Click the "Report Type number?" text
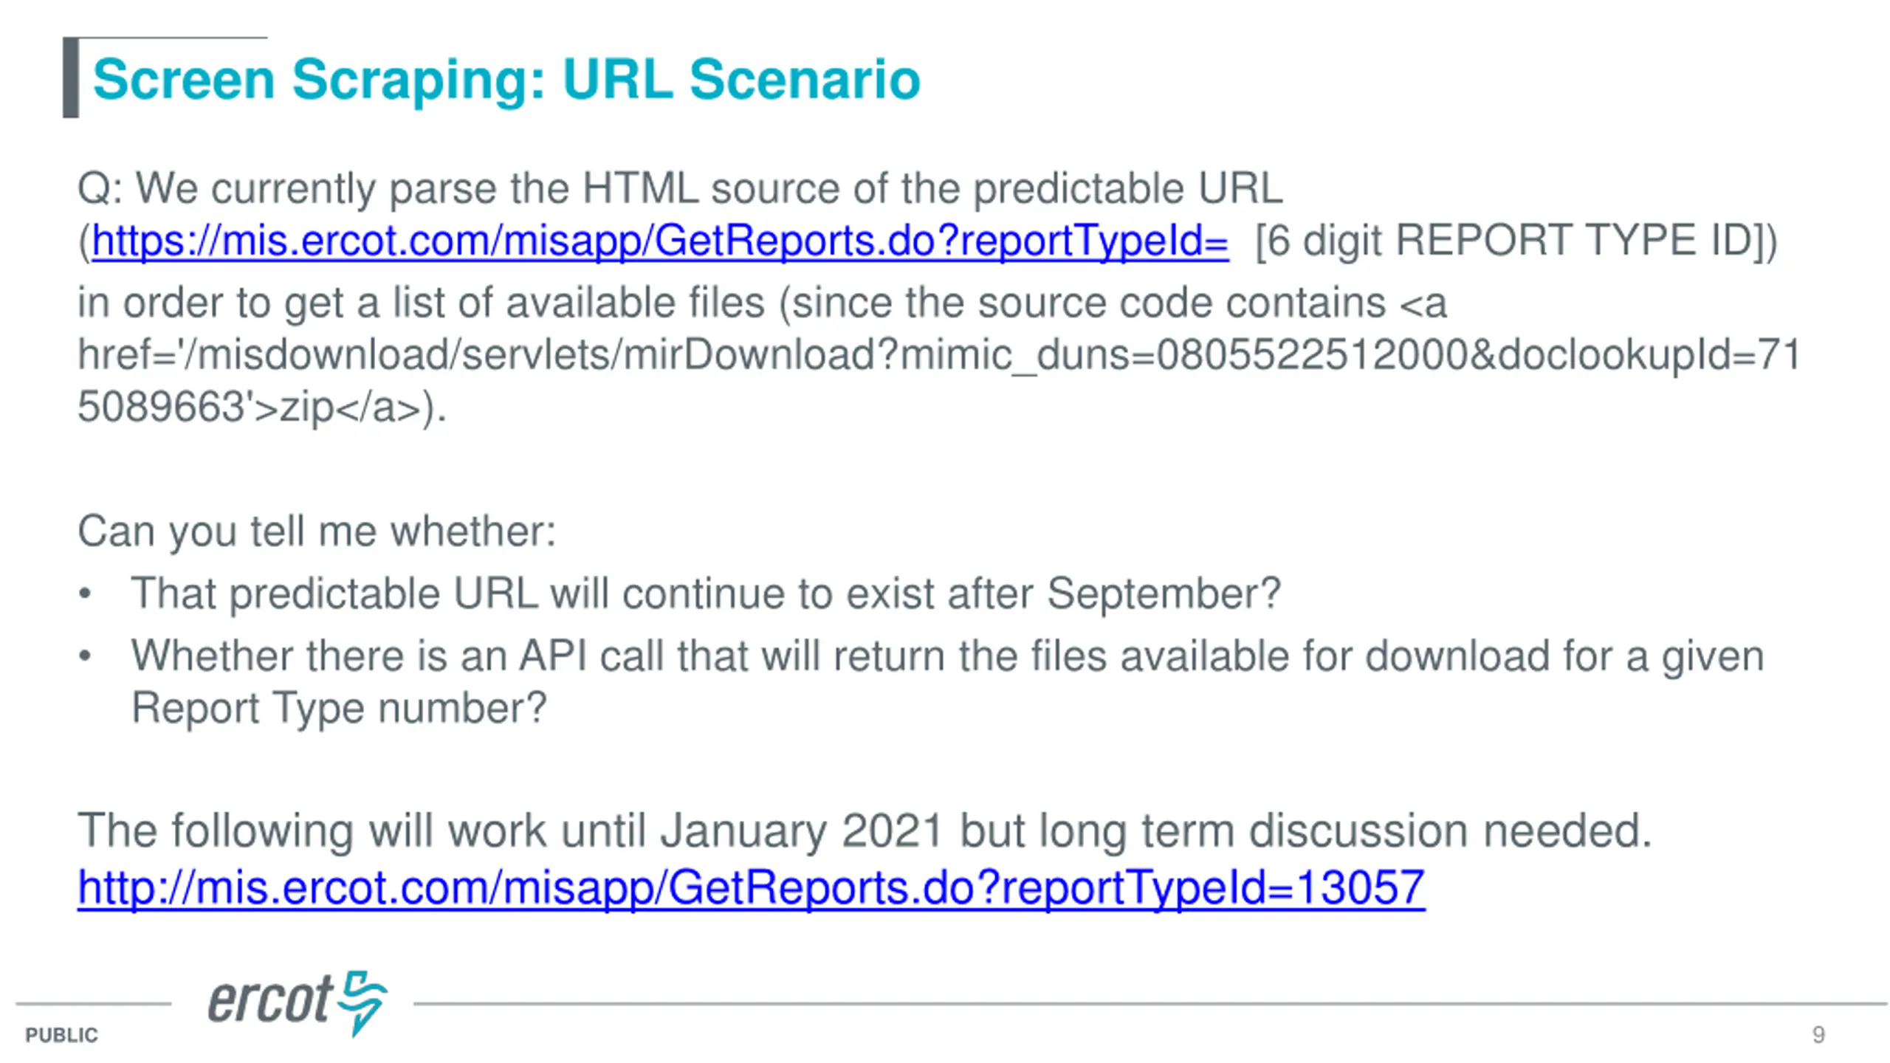The height and width of the screenshot is (1063, 1890). 339,708
